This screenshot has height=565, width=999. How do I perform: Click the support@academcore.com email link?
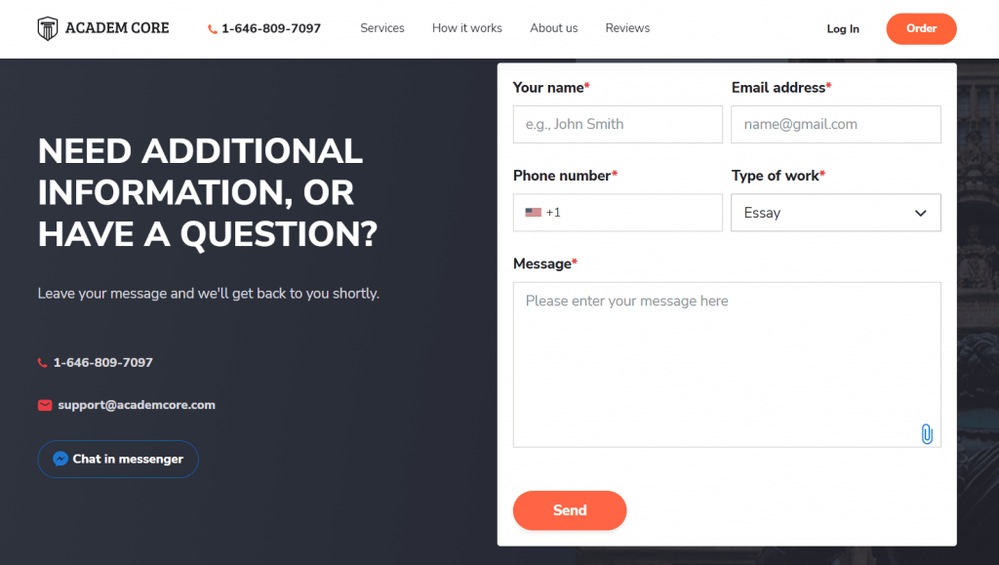pos(137,405)
